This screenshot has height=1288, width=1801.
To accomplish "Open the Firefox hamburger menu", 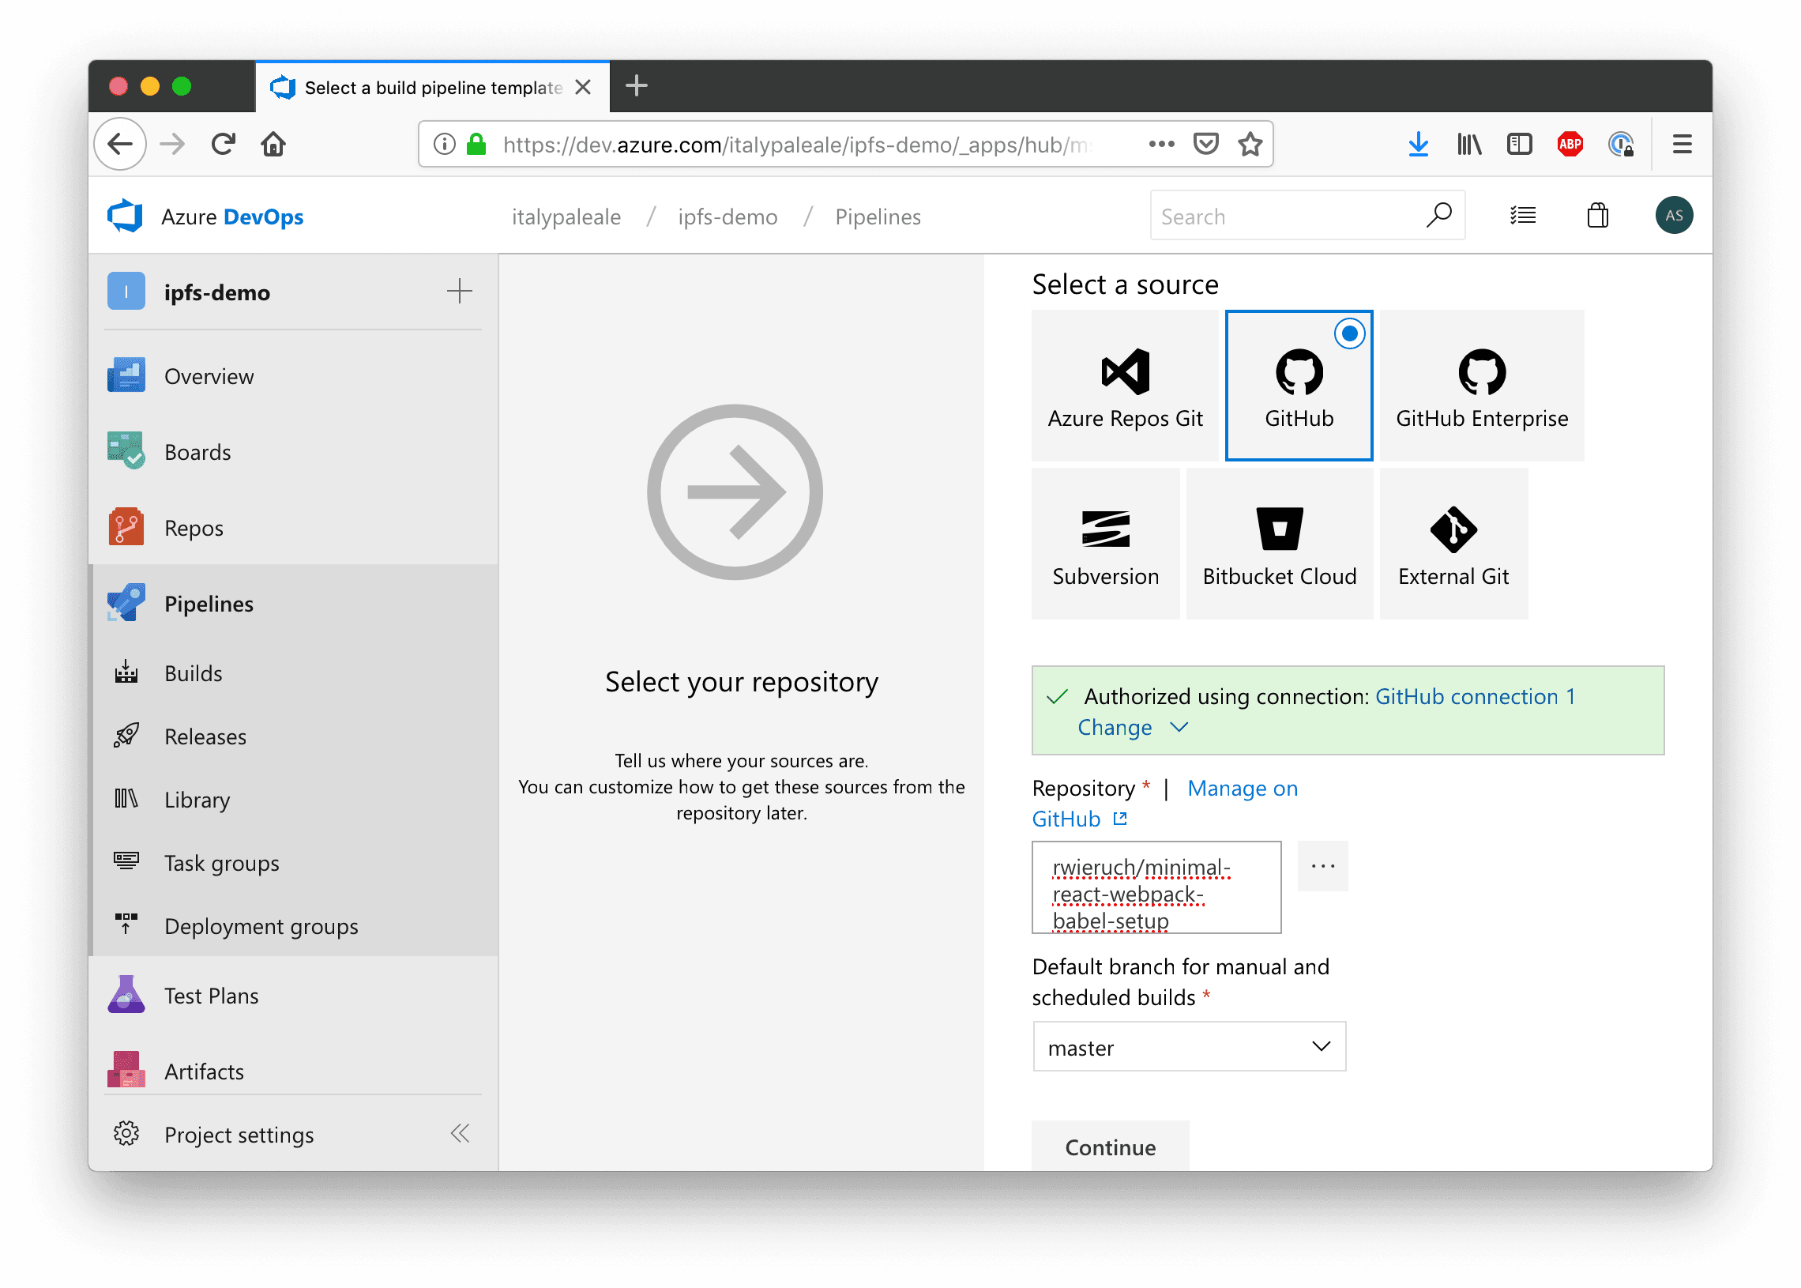I will pos(1682,145).
